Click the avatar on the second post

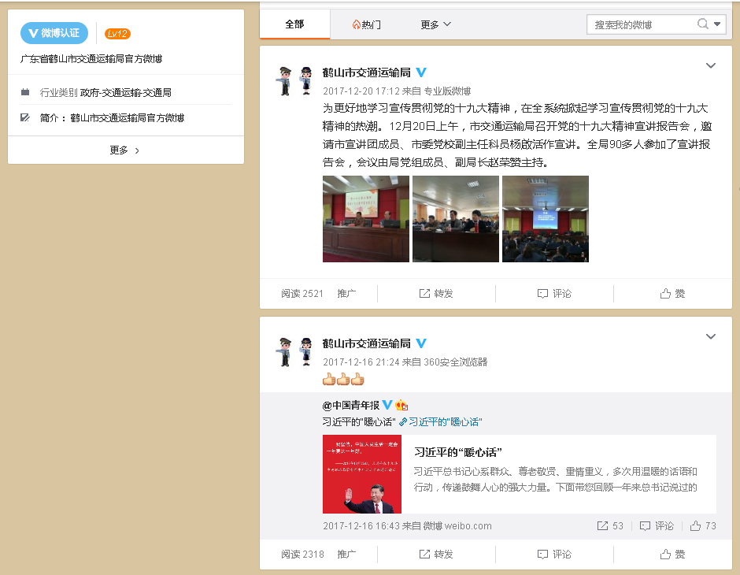(x=295, y=351)
